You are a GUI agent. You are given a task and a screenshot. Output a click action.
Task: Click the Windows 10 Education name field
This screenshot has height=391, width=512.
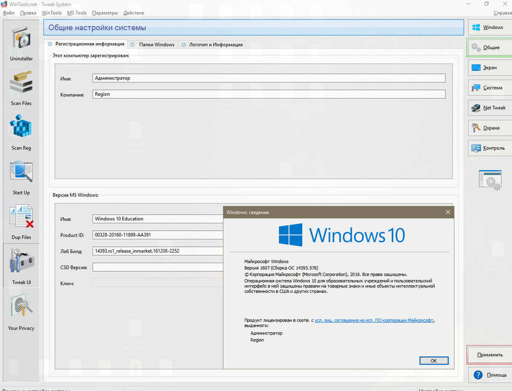tap(158, 218)
